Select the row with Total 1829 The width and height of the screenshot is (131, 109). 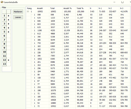point(78,21)
